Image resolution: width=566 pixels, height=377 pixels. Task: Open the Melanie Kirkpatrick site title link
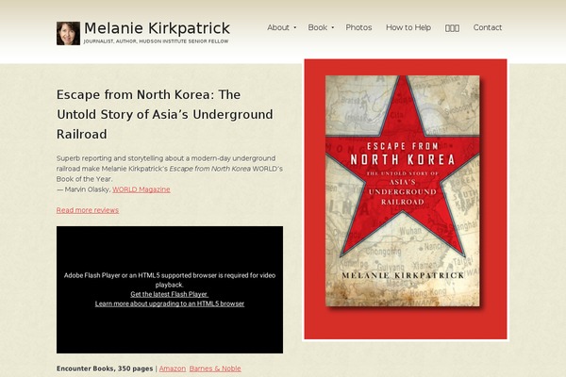(x=157, y=28)
